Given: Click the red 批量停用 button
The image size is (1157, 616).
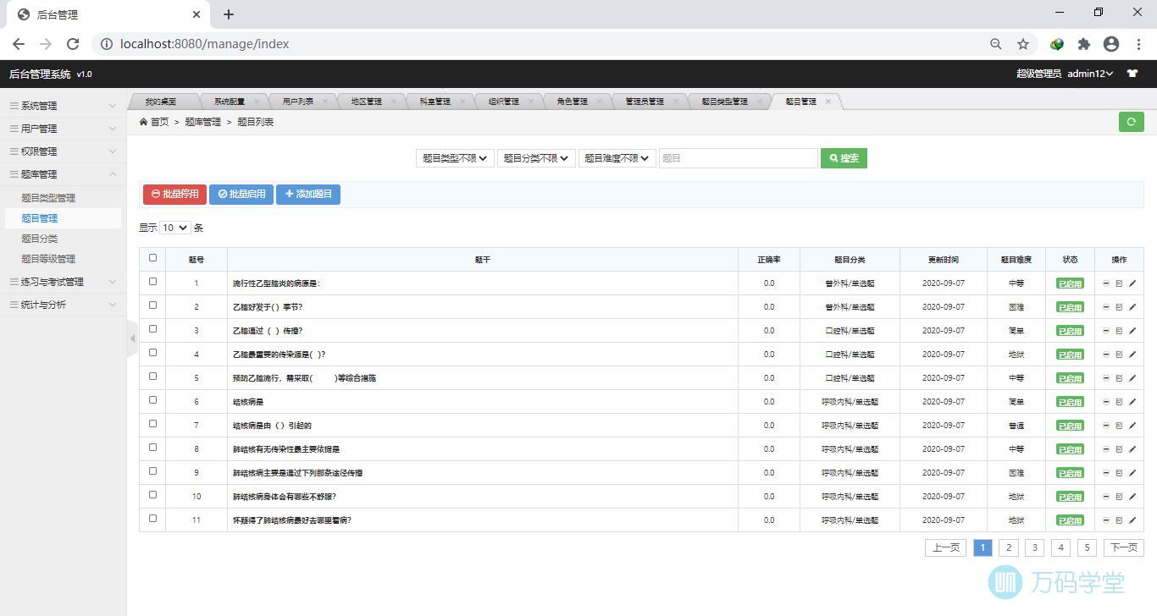Looking at the screenshot, I should click(174, 194).
